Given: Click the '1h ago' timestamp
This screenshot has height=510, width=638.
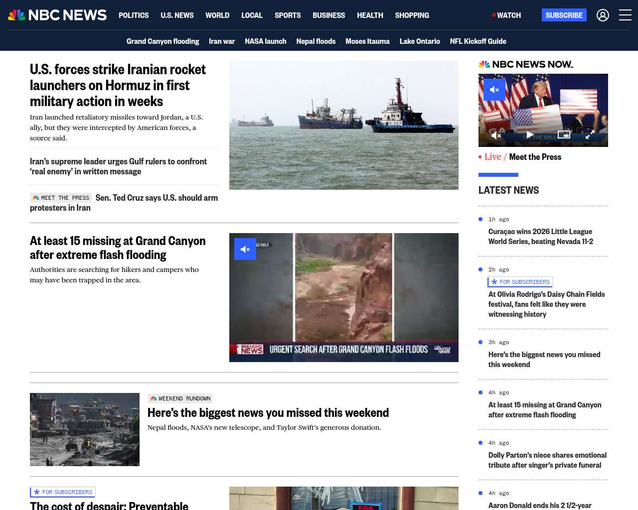Looking at the screenshot, I should [x=498, y=219].
